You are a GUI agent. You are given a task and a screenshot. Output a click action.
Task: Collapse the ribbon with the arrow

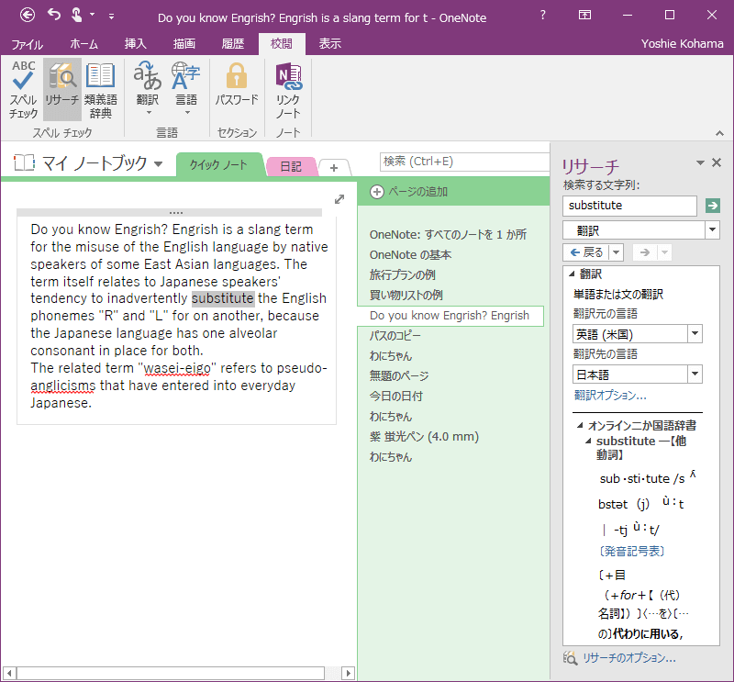tap(719, 133)
